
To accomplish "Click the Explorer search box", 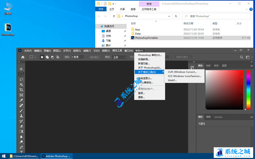I will 216,16.
